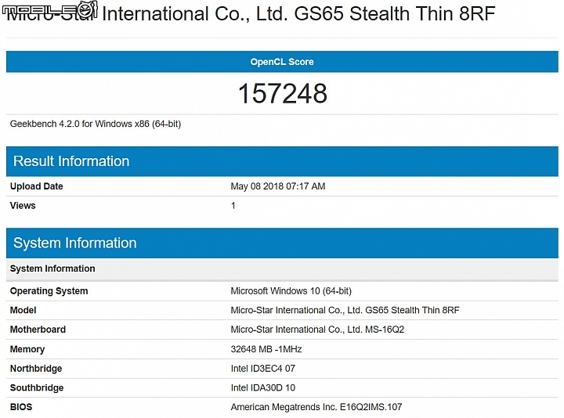Click the OpenCL Score header bar
Viewport: 564px width, 418px height.
click(282, 62)
